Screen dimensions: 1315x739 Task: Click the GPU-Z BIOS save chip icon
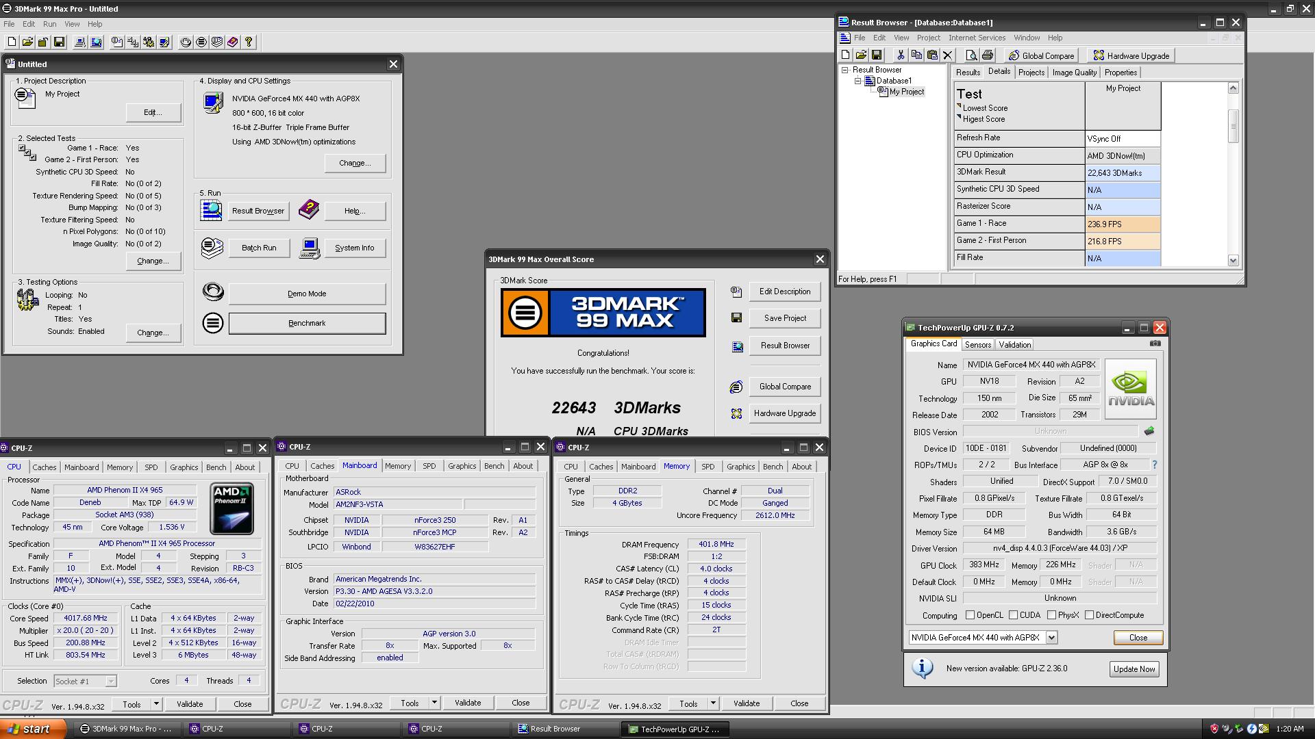1149,431
